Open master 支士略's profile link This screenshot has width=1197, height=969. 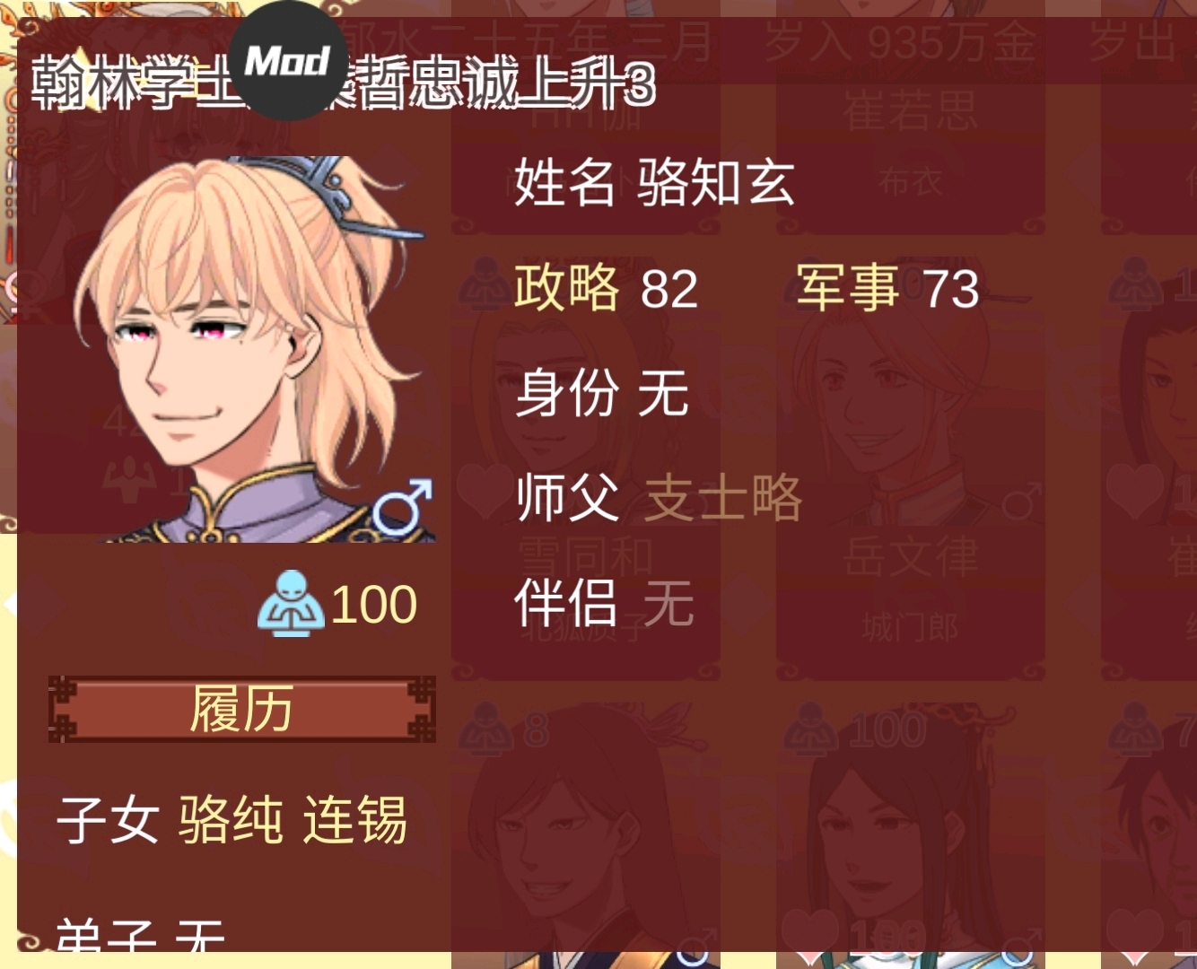click(723, 497)
